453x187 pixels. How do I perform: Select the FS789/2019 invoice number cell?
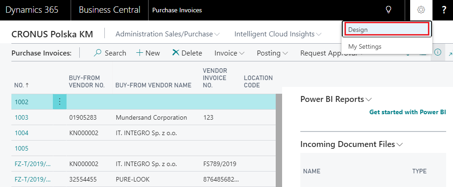pyautogui.click(x=220, y=164)
